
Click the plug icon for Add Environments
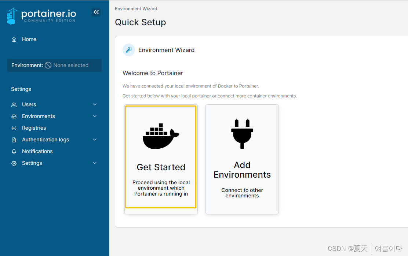click(x=242, y=134)
